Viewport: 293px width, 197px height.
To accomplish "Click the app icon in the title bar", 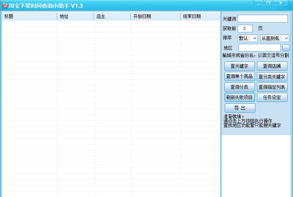I will pyautogui.click(x=5, y=6).
